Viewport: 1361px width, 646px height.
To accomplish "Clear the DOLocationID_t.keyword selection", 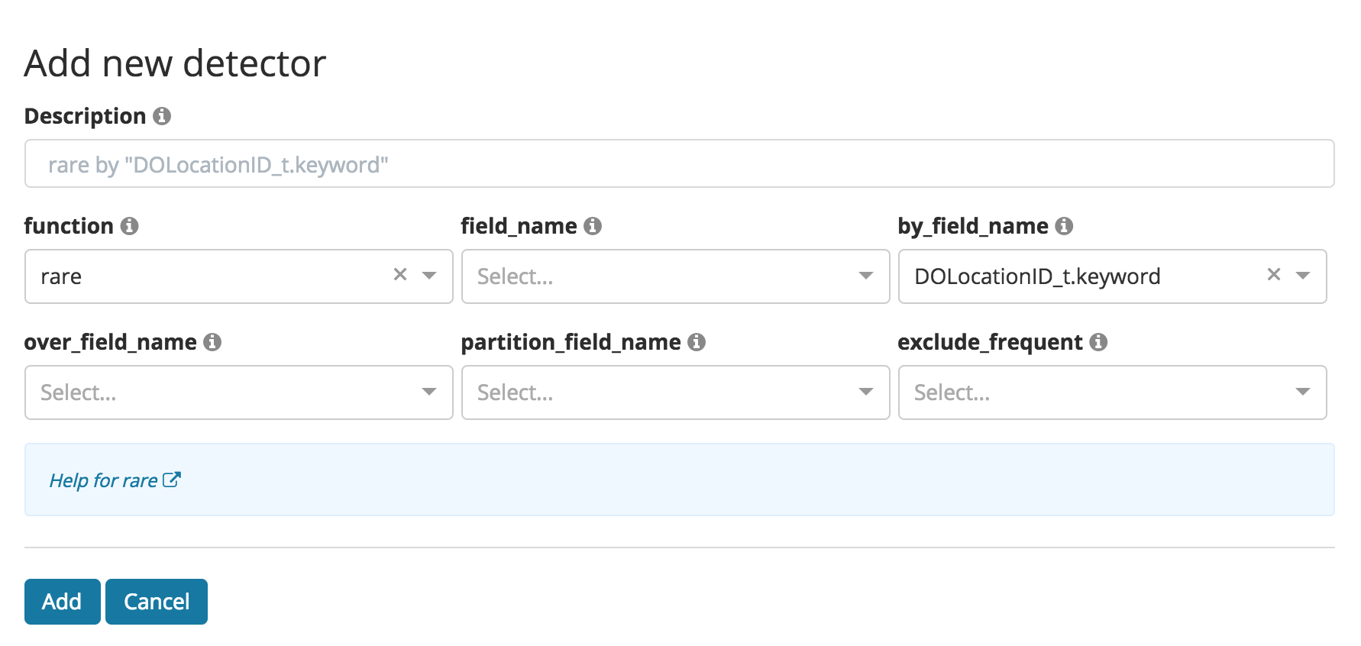I will (x=1274, y=275).
